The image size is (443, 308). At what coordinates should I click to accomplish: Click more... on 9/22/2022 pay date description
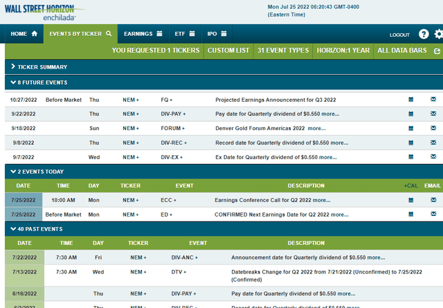(330, 114)
